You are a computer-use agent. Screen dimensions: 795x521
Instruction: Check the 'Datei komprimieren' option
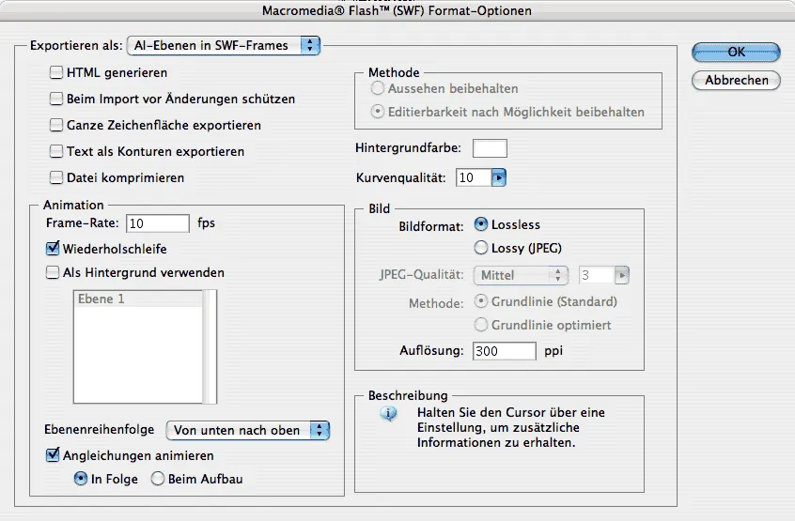click(x=56, y=177)
